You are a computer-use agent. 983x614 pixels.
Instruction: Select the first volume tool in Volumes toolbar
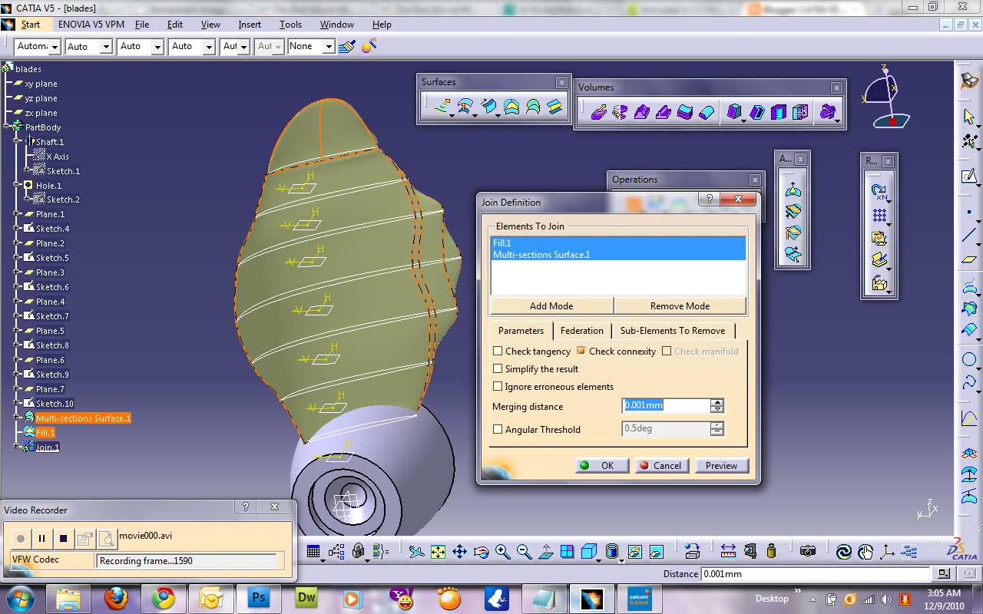(x=599, y=112)
